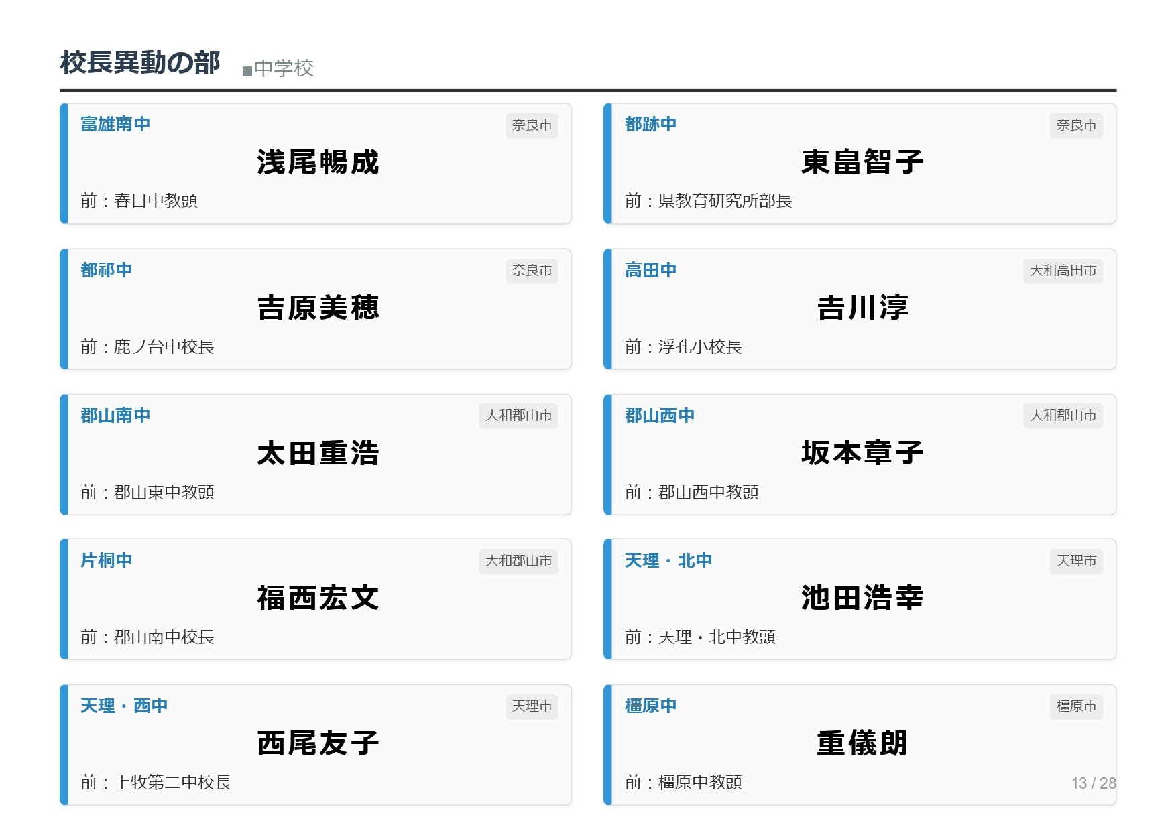Screen dimensions: 1176x831
Task: Click the 奈良市 tag on the 都跡中 card
Action: 1075,125
